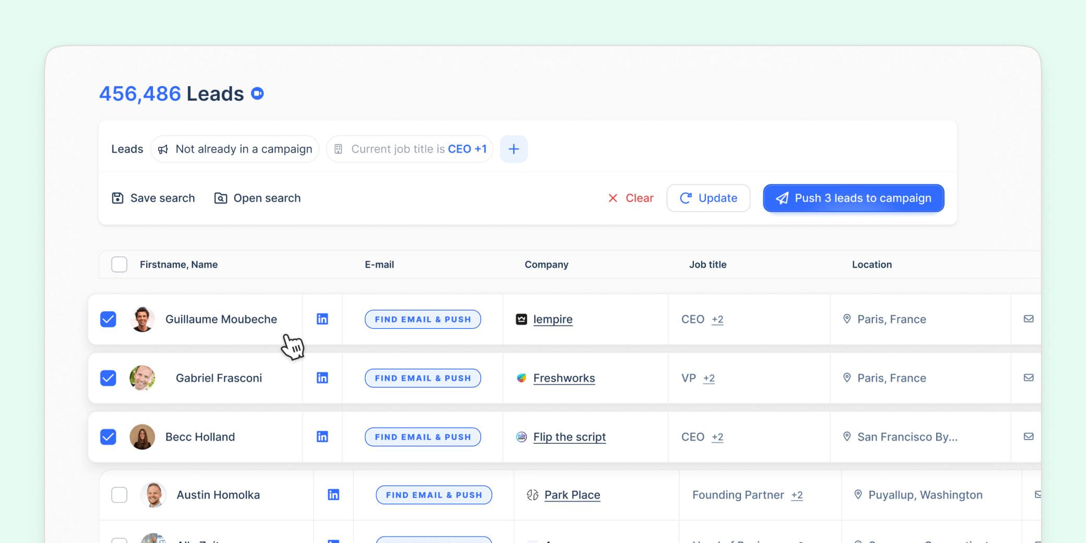Open the Freshworks company link
1086x543 pixels.
pyautogui.click(x=564, y=378)
